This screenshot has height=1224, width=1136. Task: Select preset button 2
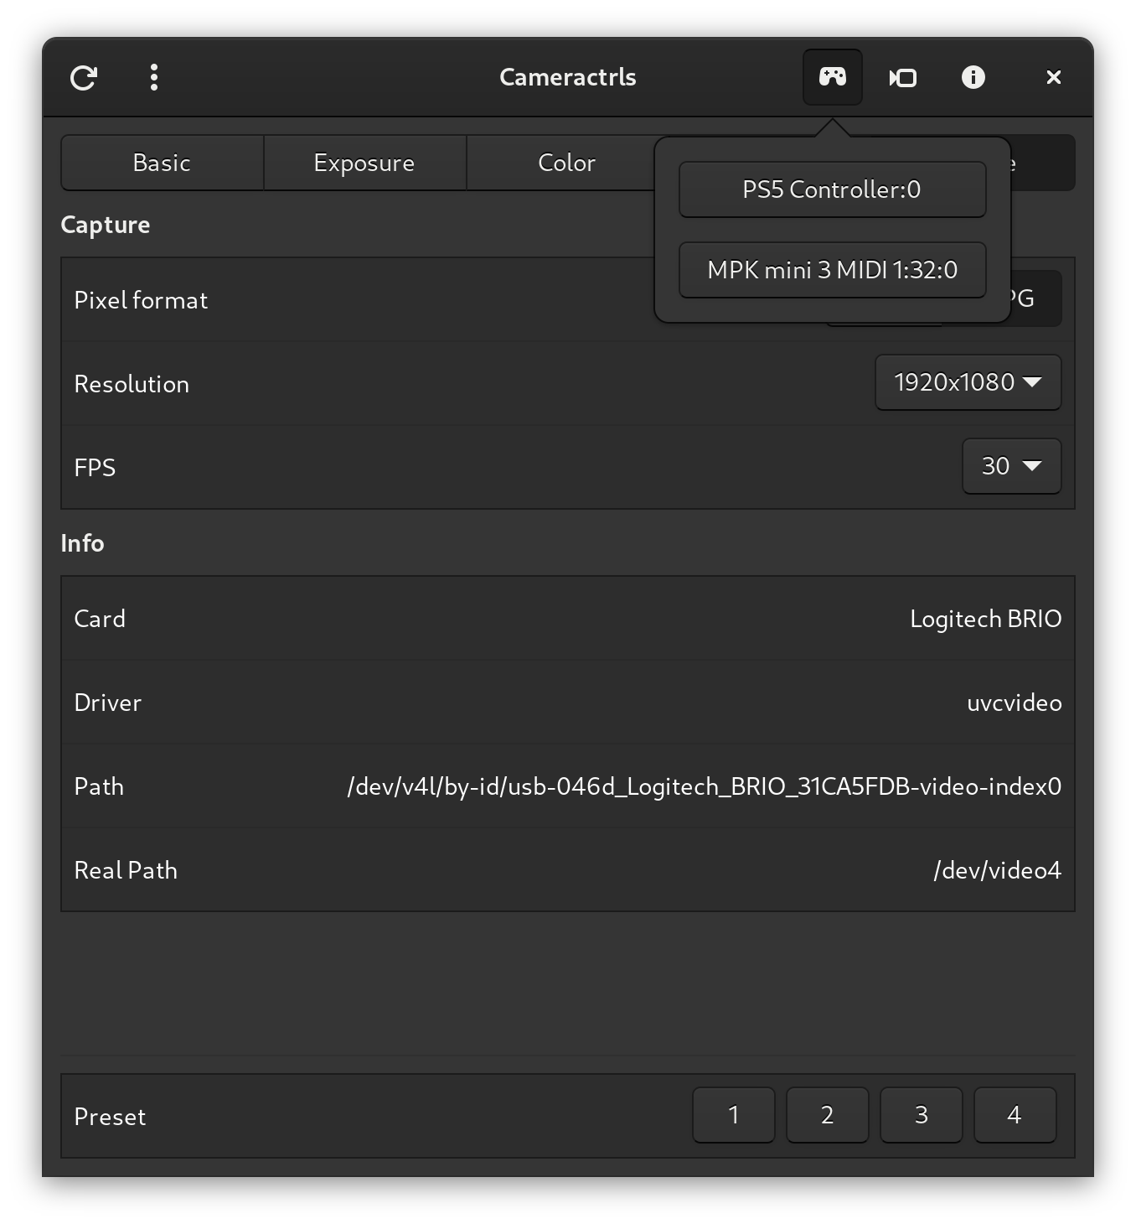click(x=827, y=1115)
